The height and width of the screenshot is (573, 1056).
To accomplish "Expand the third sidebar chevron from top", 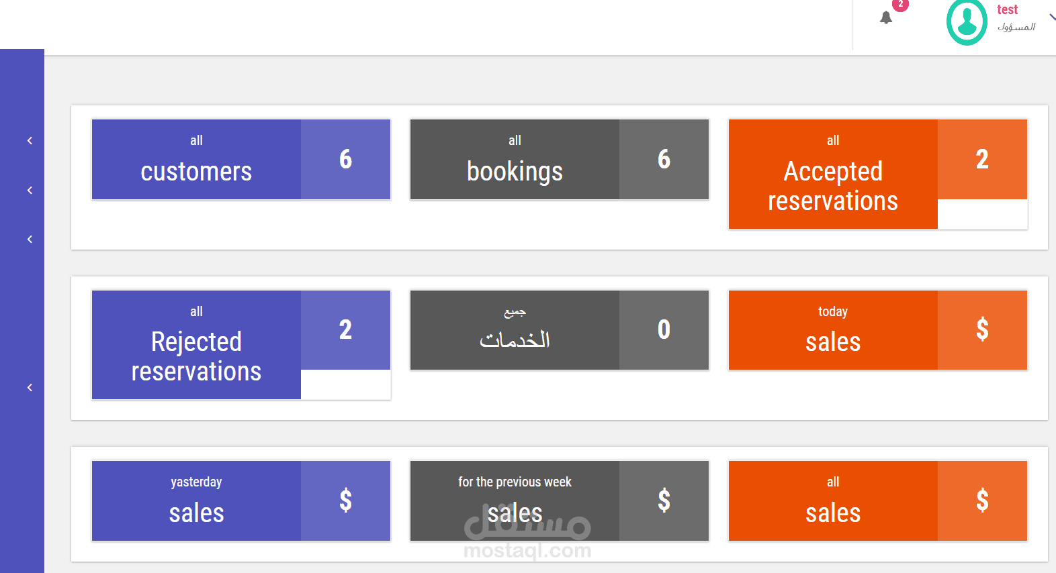I will tap(30, 240).
